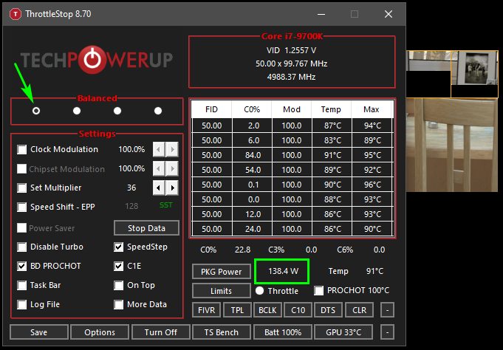Viewport: 503px width, 350px height.
Task: Click the CLR button to reset maxes
Action: pos(359,310)
